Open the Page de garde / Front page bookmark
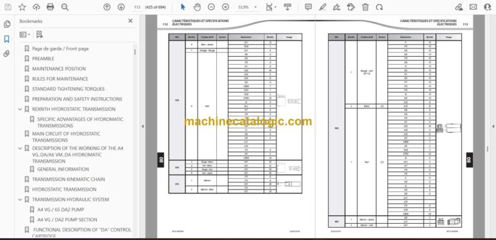496x240 pixels. click(x=61, y=49)
